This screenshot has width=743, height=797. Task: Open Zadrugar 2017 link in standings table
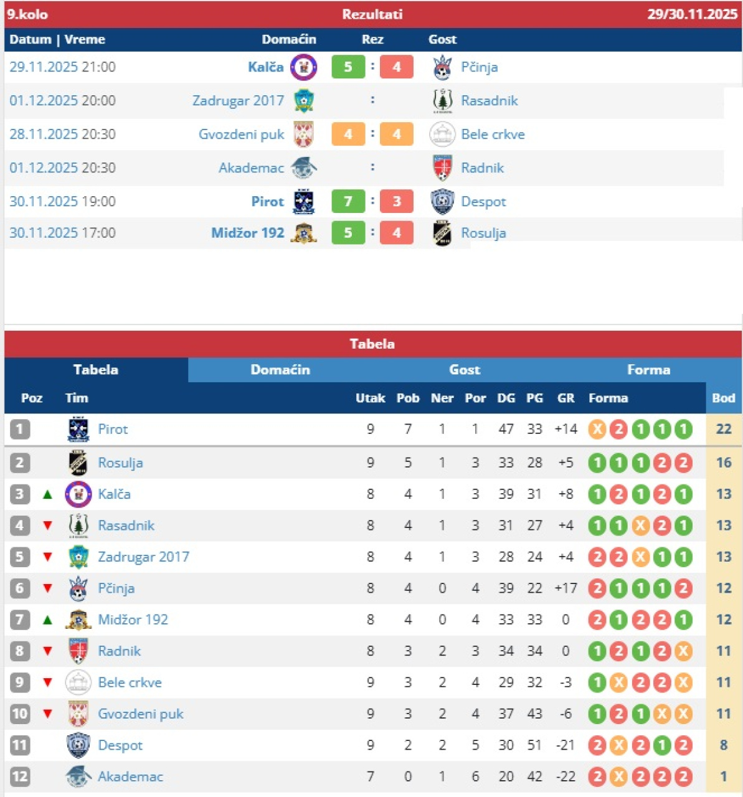143,557
